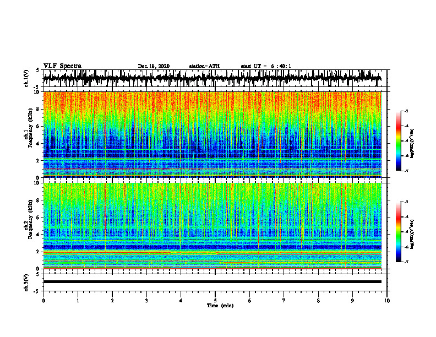This screenshot has height=337, width=436.
Task: Click the "station=ATH" label
Action: (204, 66)
